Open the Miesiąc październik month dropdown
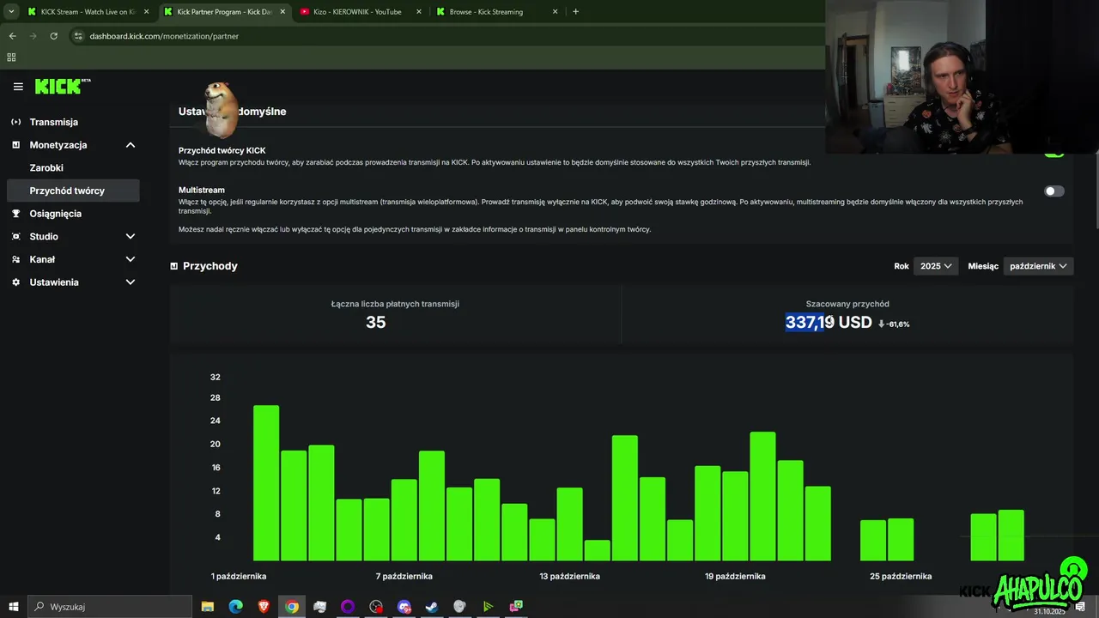Screen dimensions: 1099x618 pyautogui.click(x=1038, y=266)
